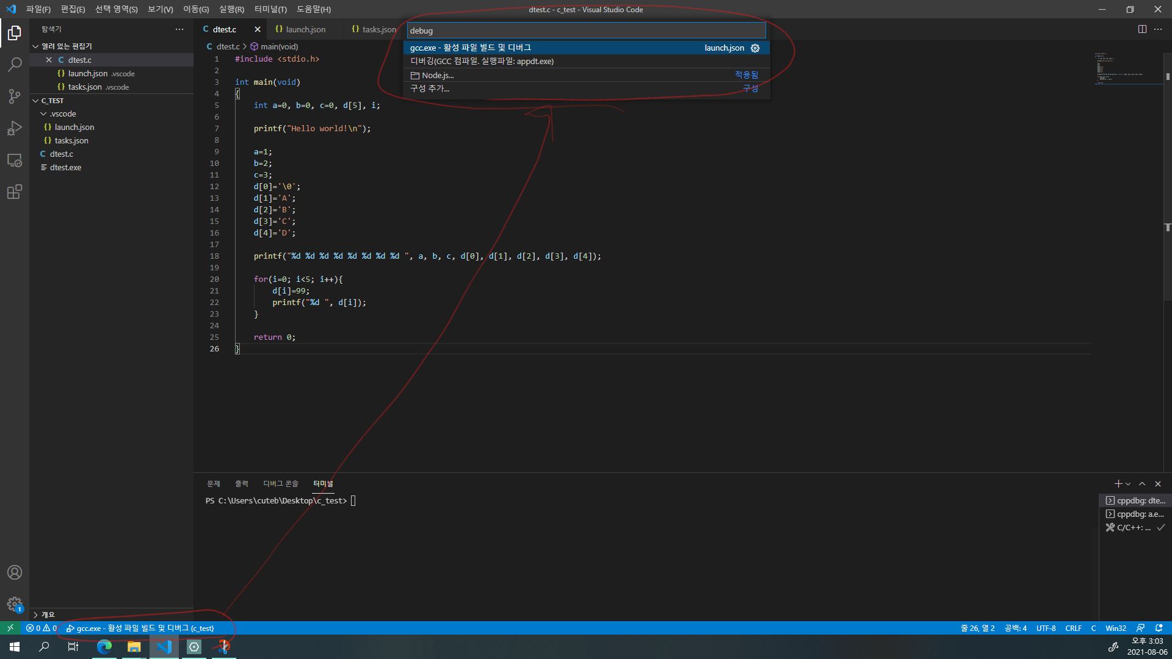Open the Run and Debug view
The image size is (1172, 659).
tap(15, 128)
